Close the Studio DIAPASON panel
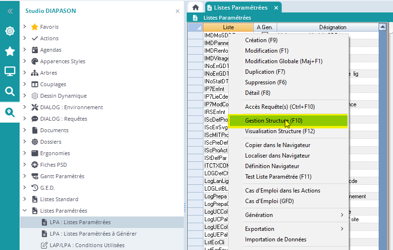This screenshot has width=393, height=250. click(178, 11)
